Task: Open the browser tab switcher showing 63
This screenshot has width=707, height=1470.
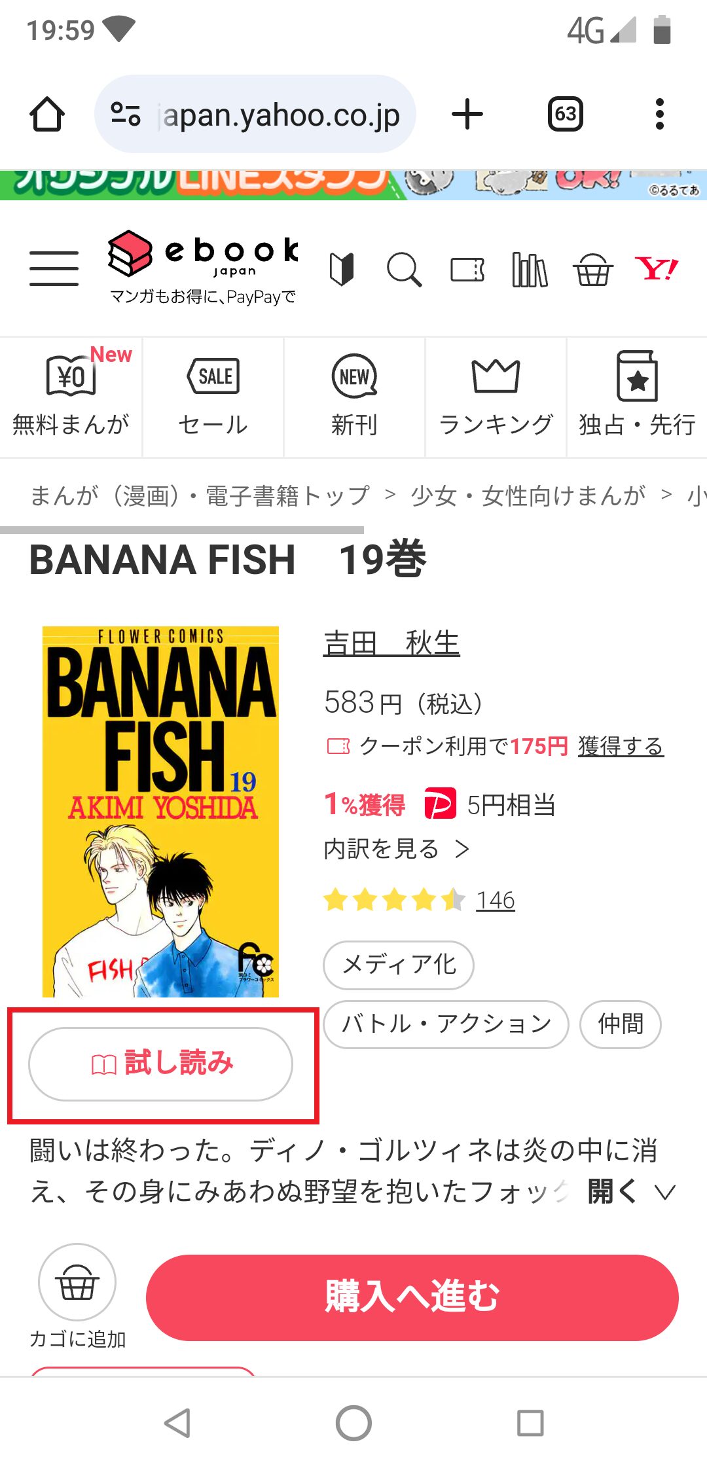Action: coord(565,115)
